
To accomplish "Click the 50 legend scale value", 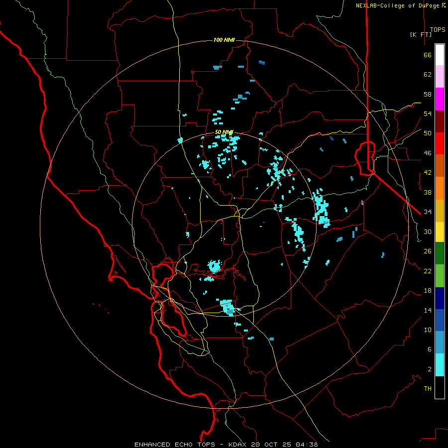I will tap(428, 133).
